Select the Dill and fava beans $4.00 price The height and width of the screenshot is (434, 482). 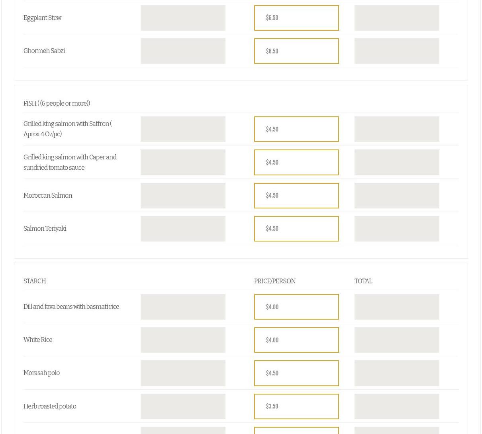296,307
